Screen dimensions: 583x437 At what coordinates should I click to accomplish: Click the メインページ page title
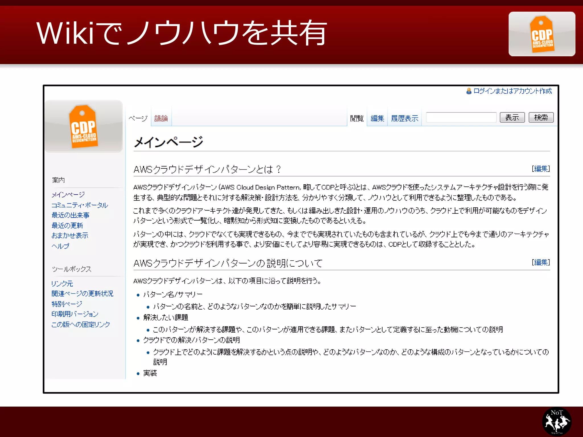pyautogui.click(x=169, y=142)
